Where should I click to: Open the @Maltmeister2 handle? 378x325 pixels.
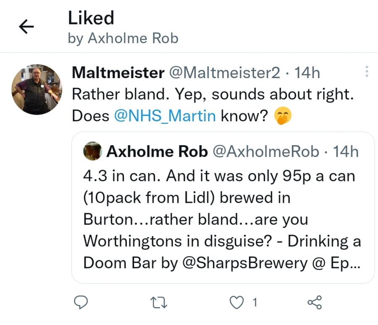tap(224, 73)
